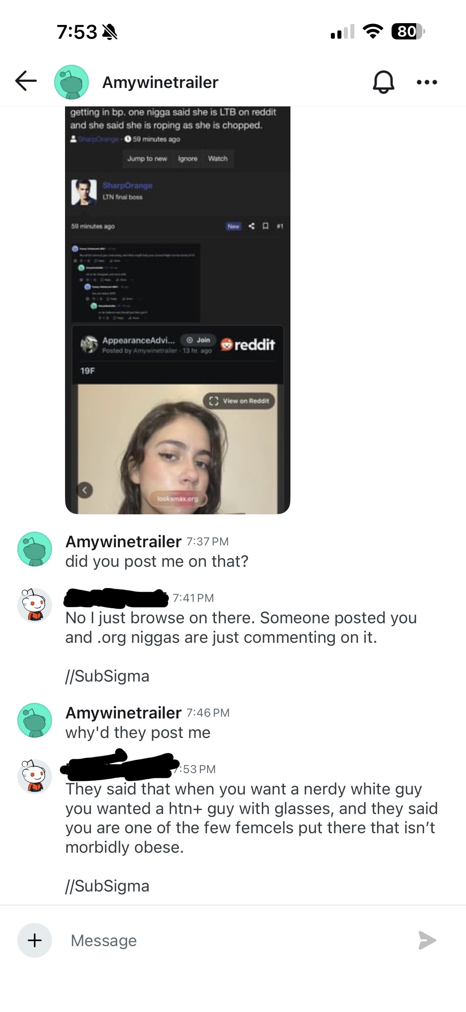The height and width of the screenshot is (1012, 466).
Task: Select the 'why'd they post me' message
Action: 138,733
